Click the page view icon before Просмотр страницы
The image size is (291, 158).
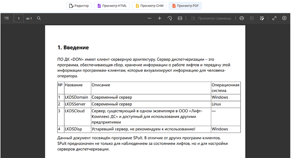click(193, 18)
